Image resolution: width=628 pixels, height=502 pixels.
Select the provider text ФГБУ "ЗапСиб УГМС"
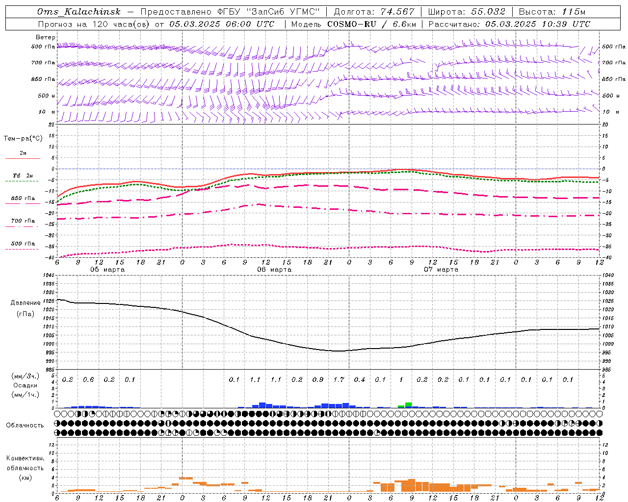click(268, 12)
